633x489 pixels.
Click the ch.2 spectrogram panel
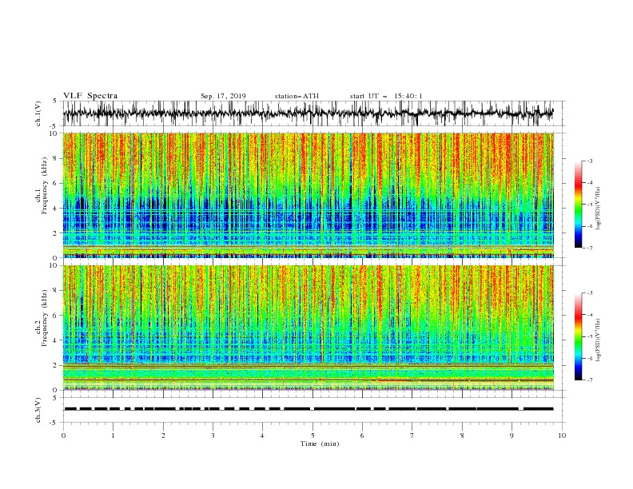pos(309,328)
